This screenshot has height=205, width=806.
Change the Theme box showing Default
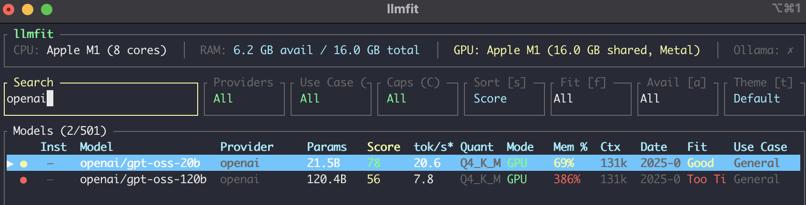click(x=764, y=99)
